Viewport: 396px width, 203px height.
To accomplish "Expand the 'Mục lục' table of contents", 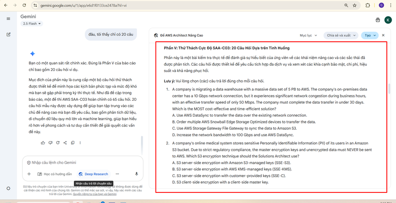I will 308,36.
